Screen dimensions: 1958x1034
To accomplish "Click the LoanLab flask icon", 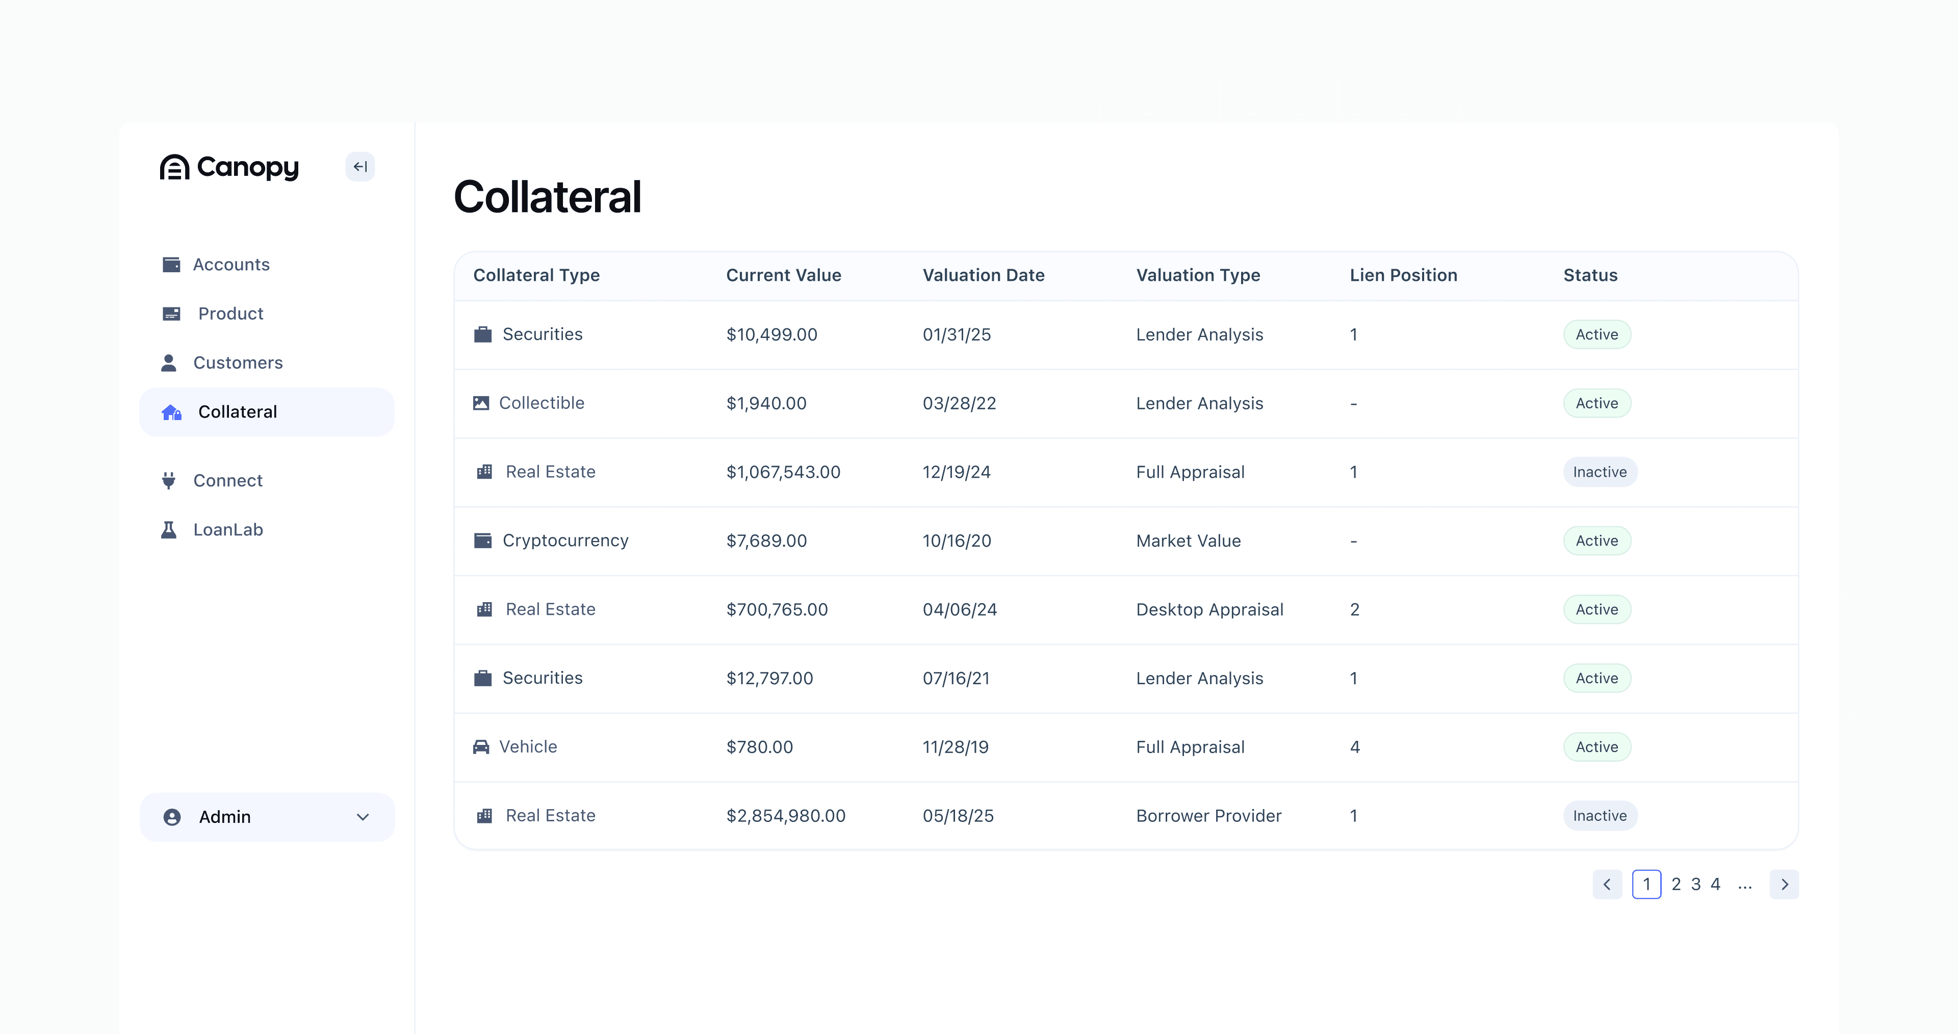I will click(x=169, y=530).
